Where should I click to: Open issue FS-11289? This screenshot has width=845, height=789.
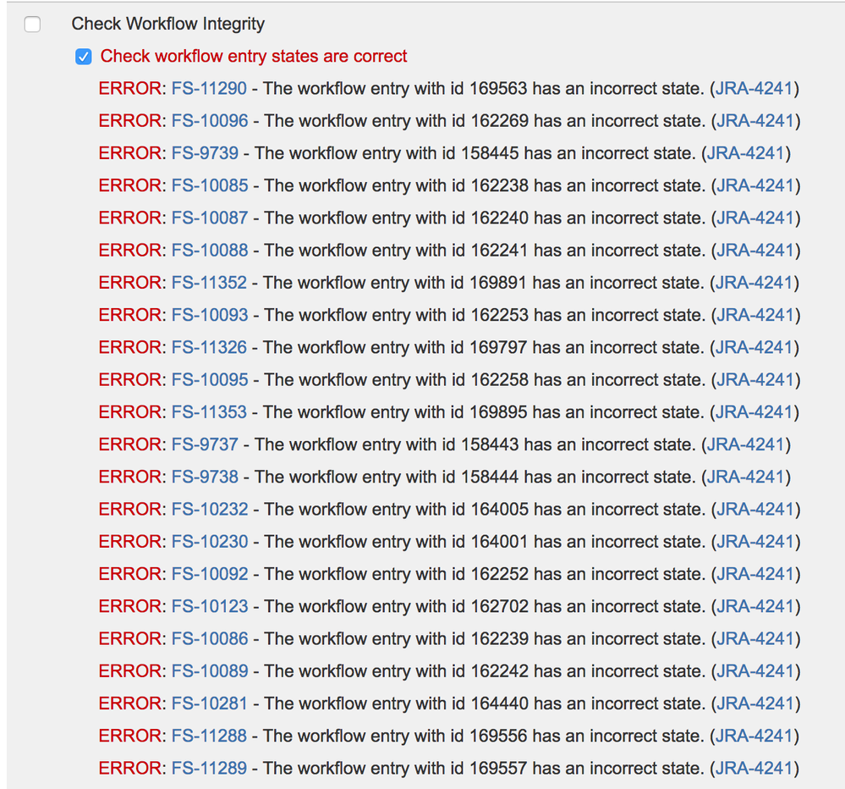point(208,768)
